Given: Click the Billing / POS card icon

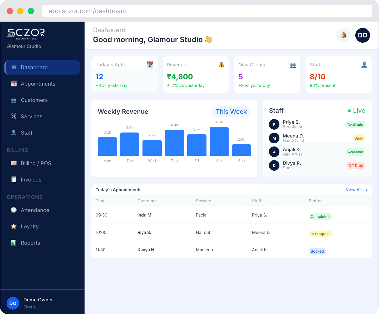Looking at the screenshot, I should tap(14, 163).
